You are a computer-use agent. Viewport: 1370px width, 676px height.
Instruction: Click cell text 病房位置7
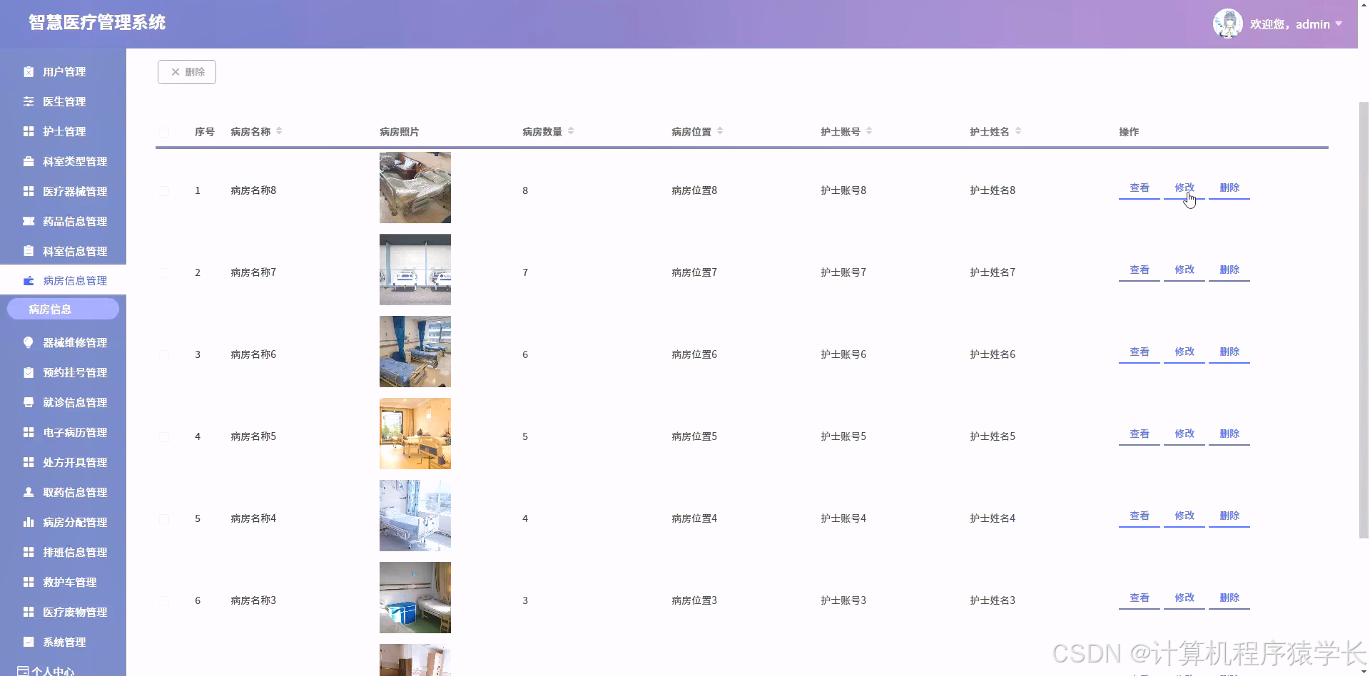click(694, 272)
